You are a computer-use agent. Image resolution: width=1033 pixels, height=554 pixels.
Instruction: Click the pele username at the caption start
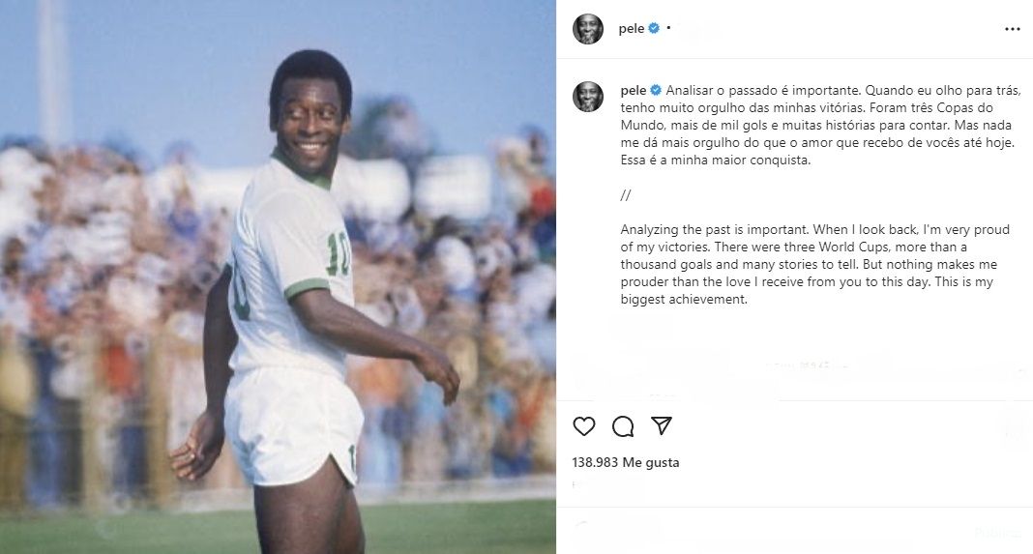tap(632, 90)
